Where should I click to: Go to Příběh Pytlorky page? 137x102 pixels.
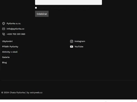(x=10, y=46)
